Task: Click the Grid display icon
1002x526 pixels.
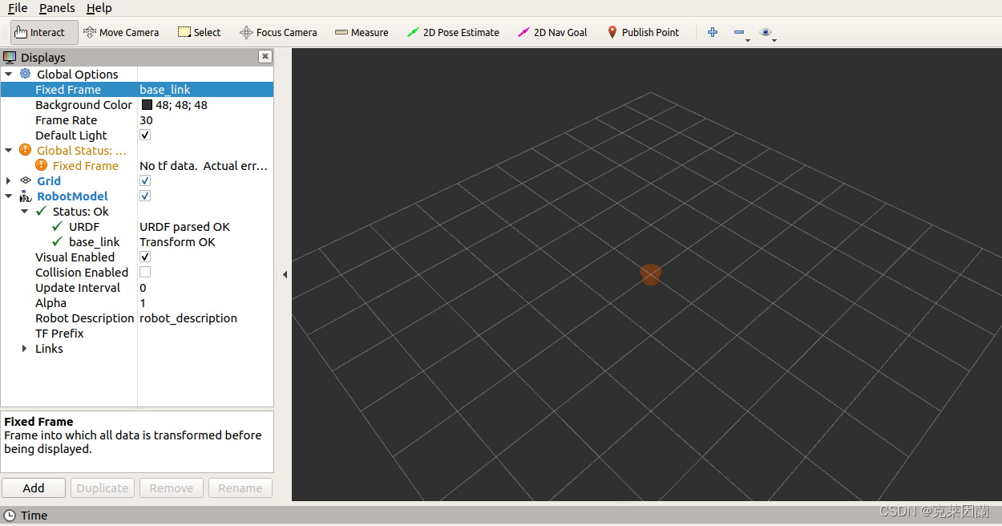Action: point(26,180)
